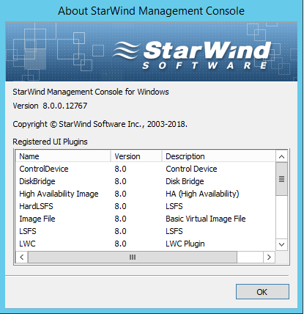Screen dimensions: 304x314
Task: Click the About StarWind Management Console title
Action: pyautogui.click(x=151, y=11)
